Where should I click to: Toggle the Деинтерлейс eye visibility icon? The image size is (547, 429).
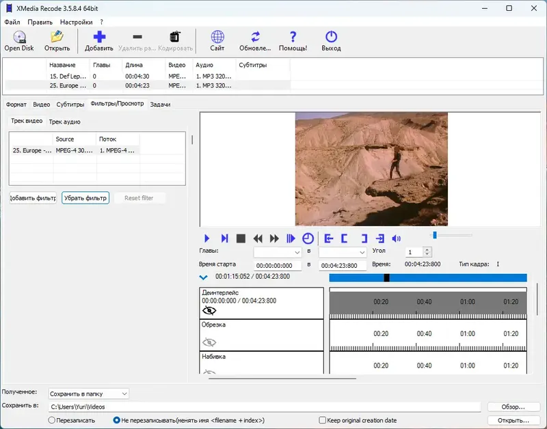tap(209, 310)
